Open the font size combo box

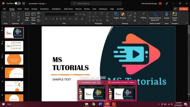(71, 14)
